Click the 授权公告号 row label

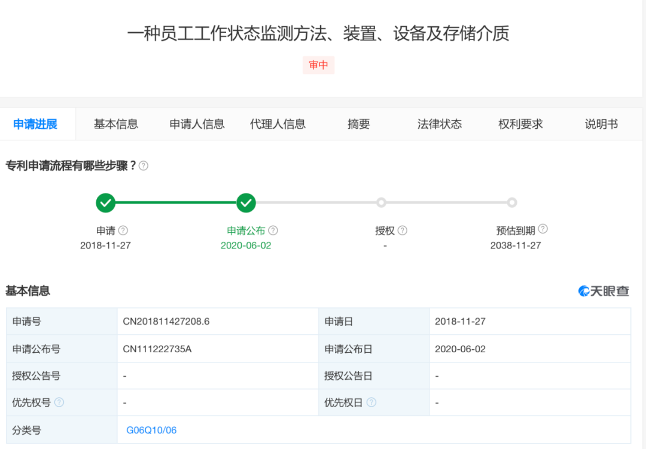(36, 376)
